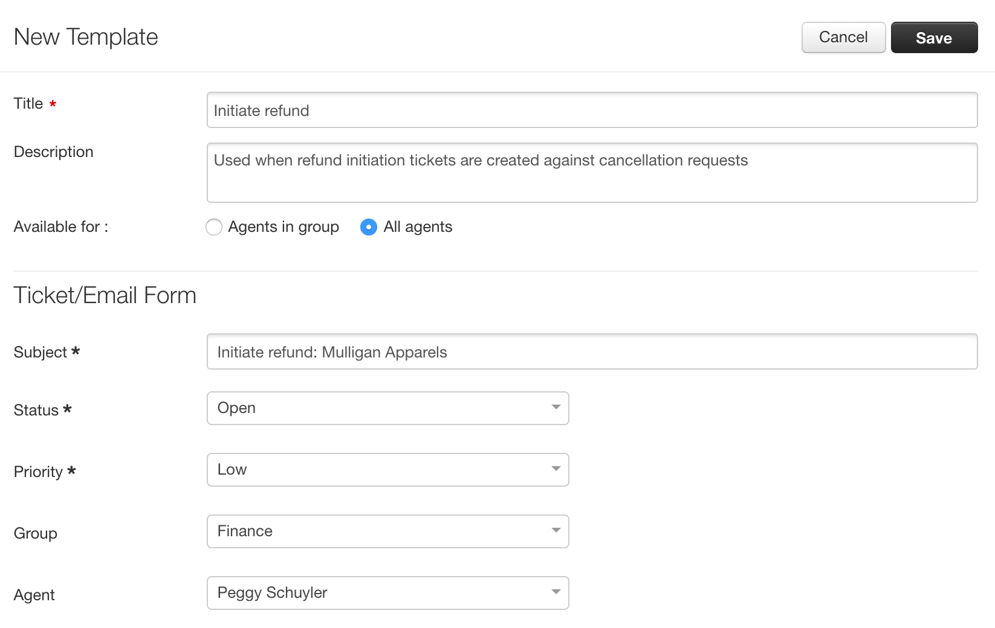Image resolution: width=995 pixels, height=628 pixels.
Task: Expand the Group dropdown showing Finance
Action: click(x=387, y=531)
